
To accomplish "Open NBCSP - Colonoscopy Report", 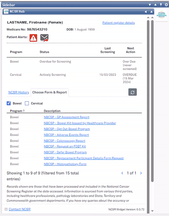I will (65, 141).
